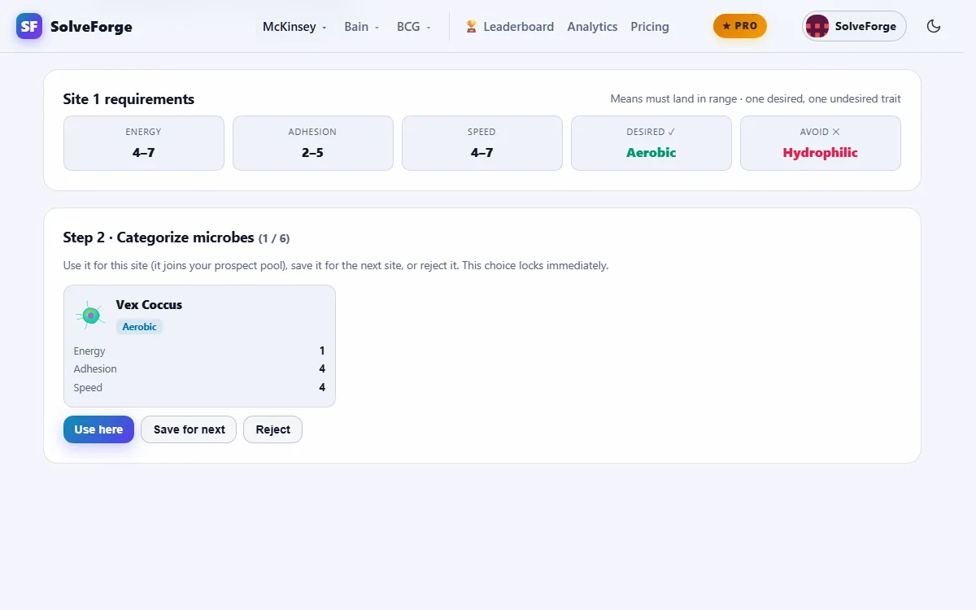Expand the McKinsey dropdown menu

294,27
